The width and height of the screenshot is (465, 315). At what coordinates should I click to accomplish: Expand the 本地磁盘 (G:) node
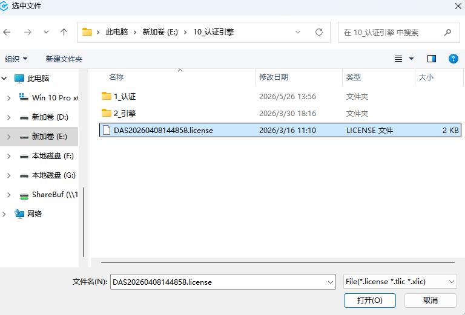coord(8,175)
